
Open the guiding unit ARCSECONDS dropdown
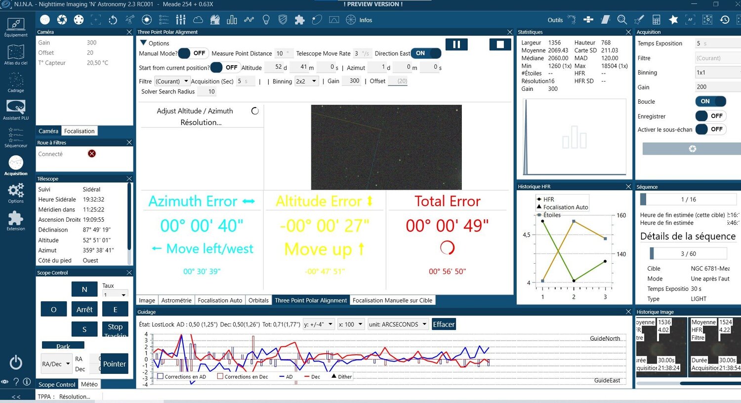coord(398,324)
